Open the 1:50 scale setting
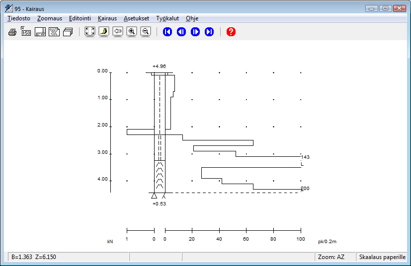 26,31
